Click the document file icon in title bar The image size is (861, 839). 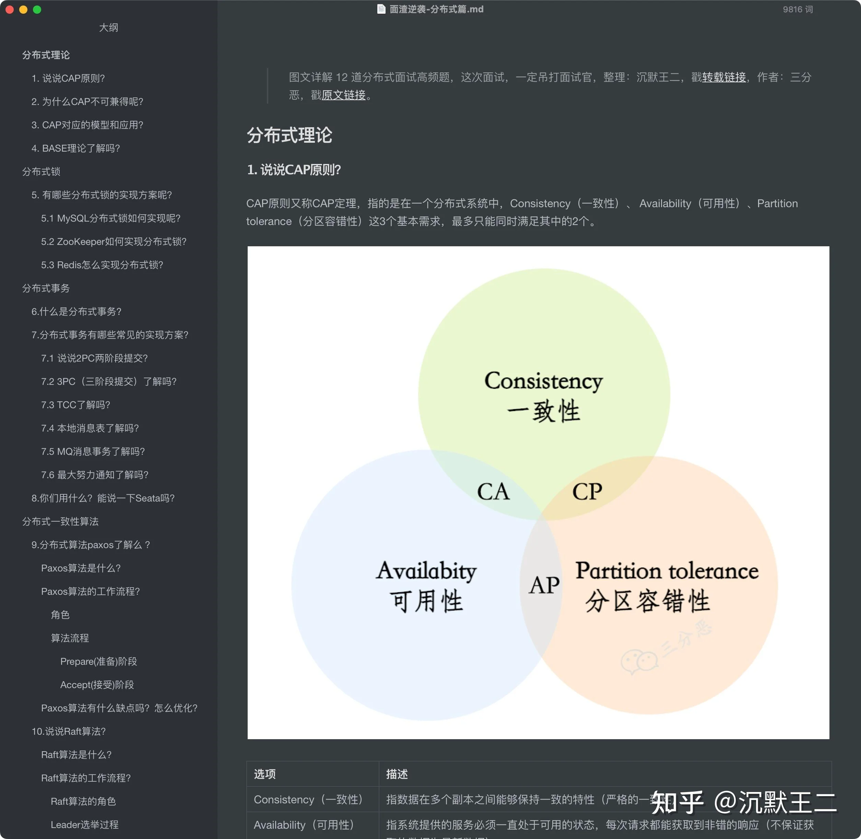pyautogui.click(x=381, y=9)
